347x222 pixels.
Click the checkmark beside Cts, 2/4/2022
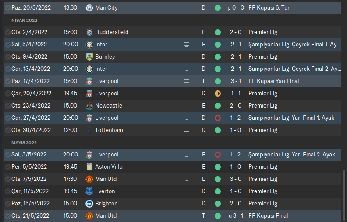[x=7, y=32]
